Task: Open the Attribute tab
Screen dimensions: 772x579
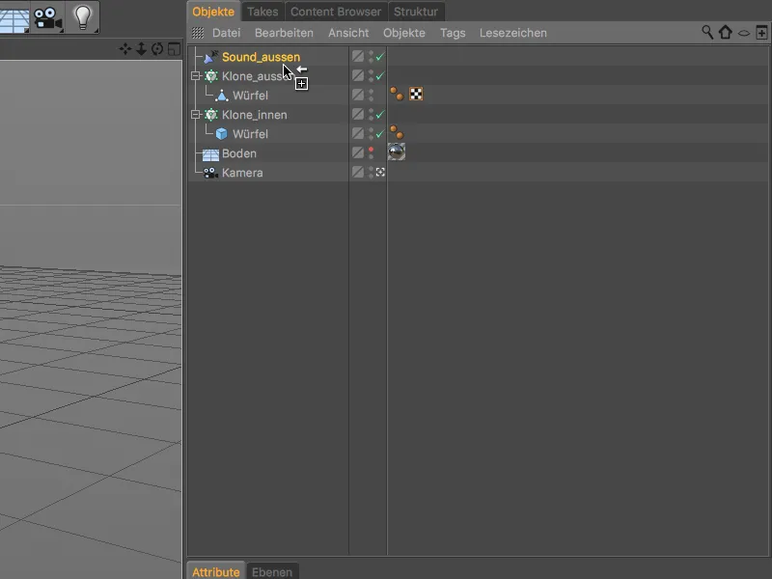Action: (x=216, y=571)
